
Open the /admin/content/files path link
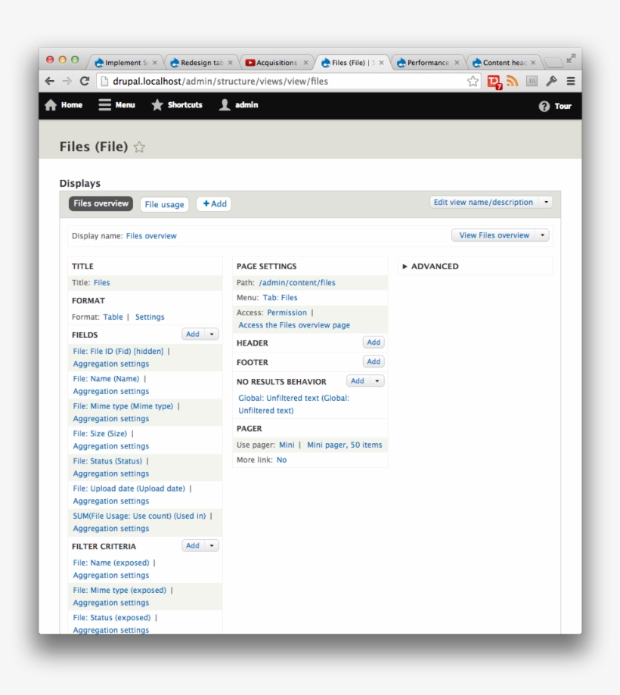(297, 283)
